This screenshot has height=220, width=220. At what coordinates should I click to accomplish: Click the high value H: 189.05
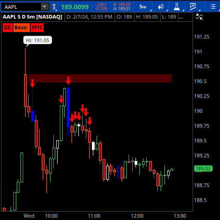(x=147, y=17)
